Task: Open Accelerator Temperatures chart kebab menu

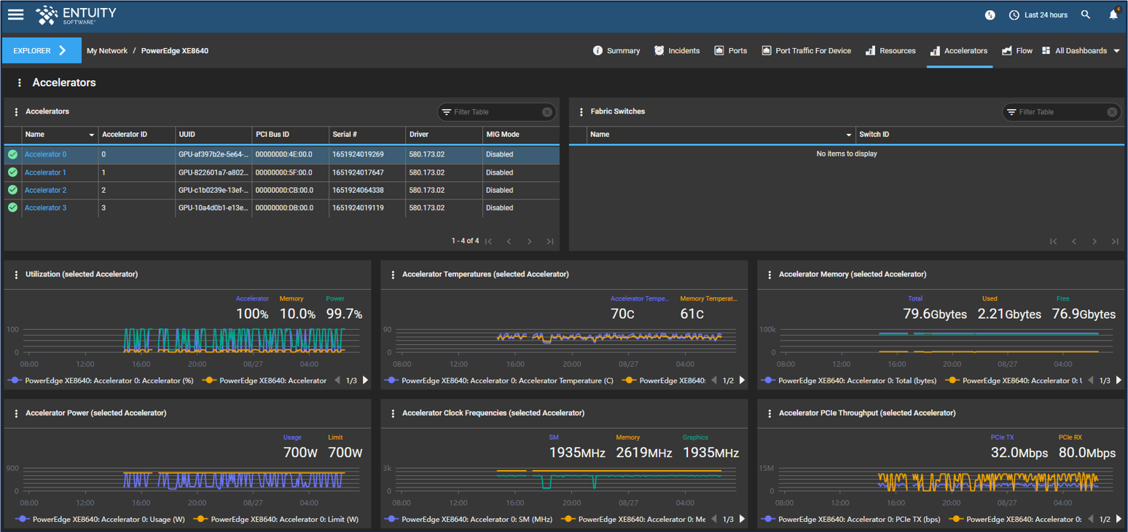Action: [x=393, y=275]
